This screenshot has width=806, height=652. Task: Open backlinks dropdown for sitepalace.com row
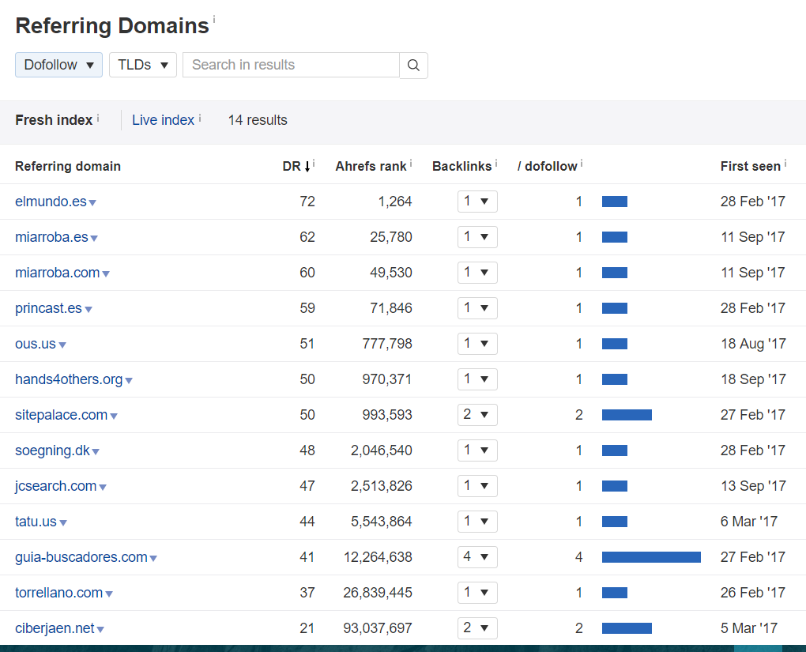(x=477, y=414)
